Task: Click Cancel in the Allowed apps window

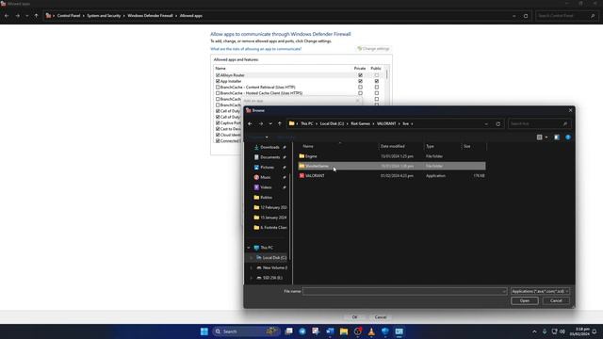Action: pos(381,317)
